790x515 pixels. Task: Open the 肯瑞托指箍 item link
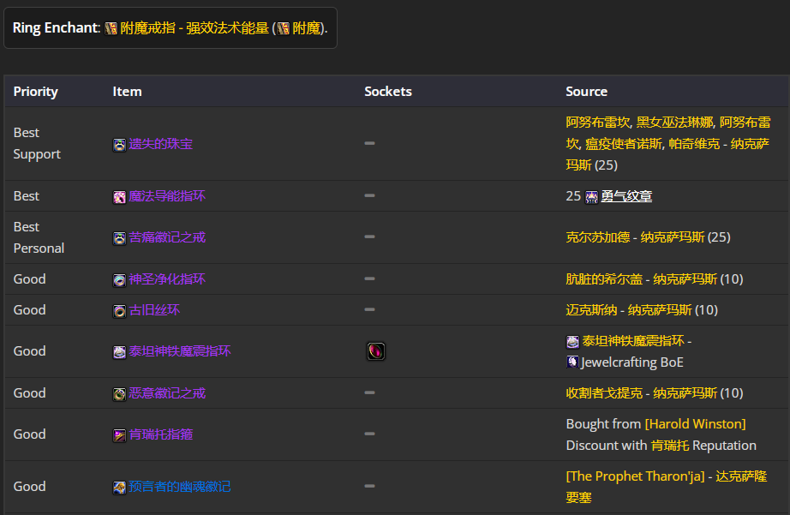(x=161, y=434)
